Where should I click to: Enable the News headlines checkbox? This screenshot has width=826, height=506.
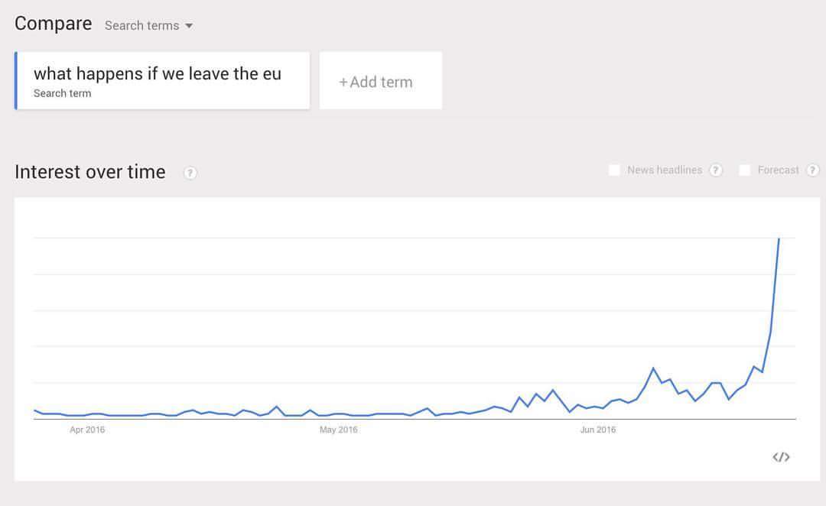[x=614, y=170]
